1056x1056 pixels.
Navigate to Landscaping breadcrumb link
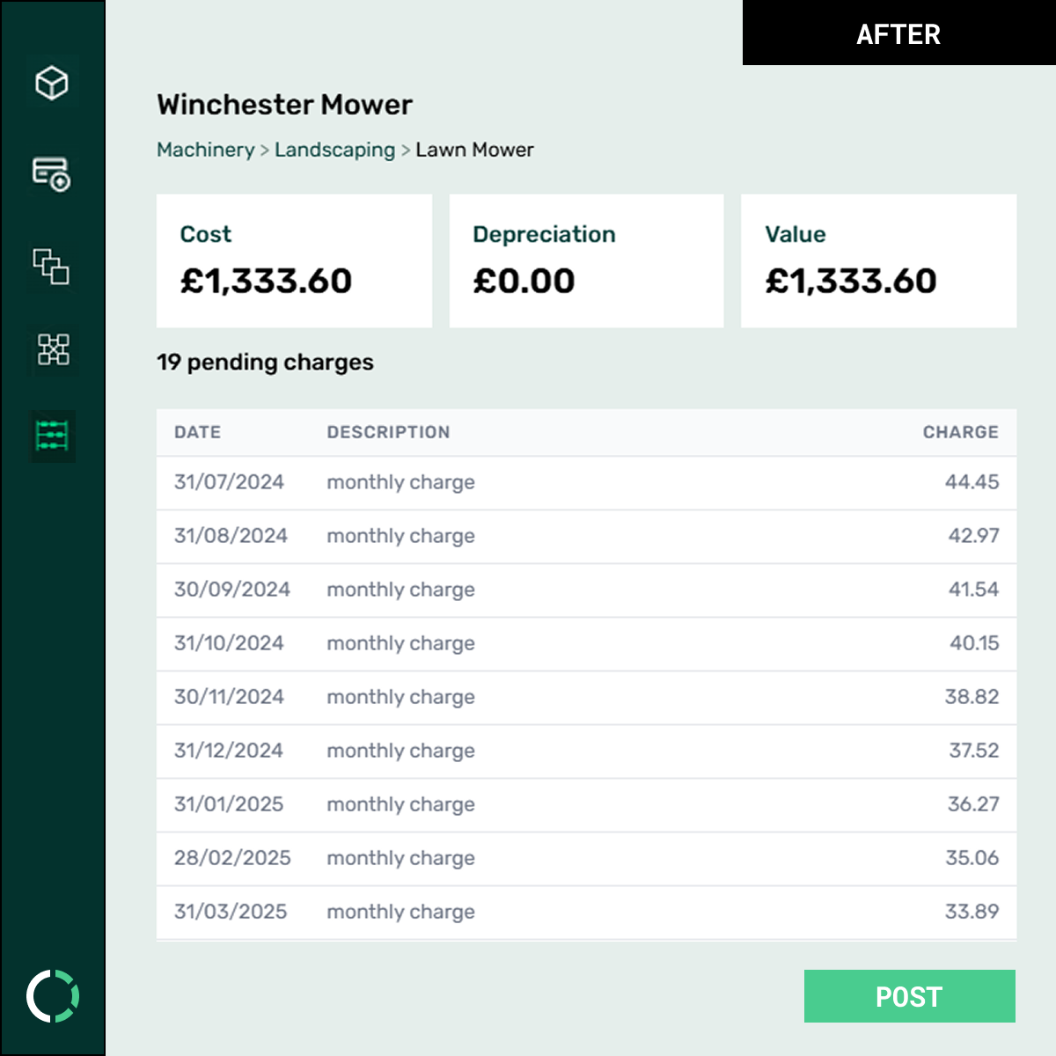tap(334, 150)
